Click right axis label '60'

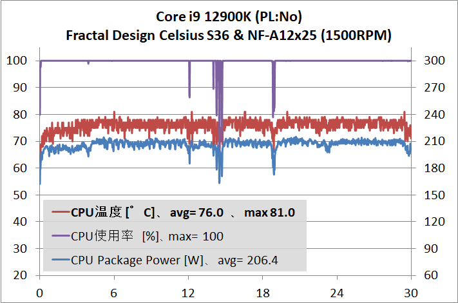431,275
